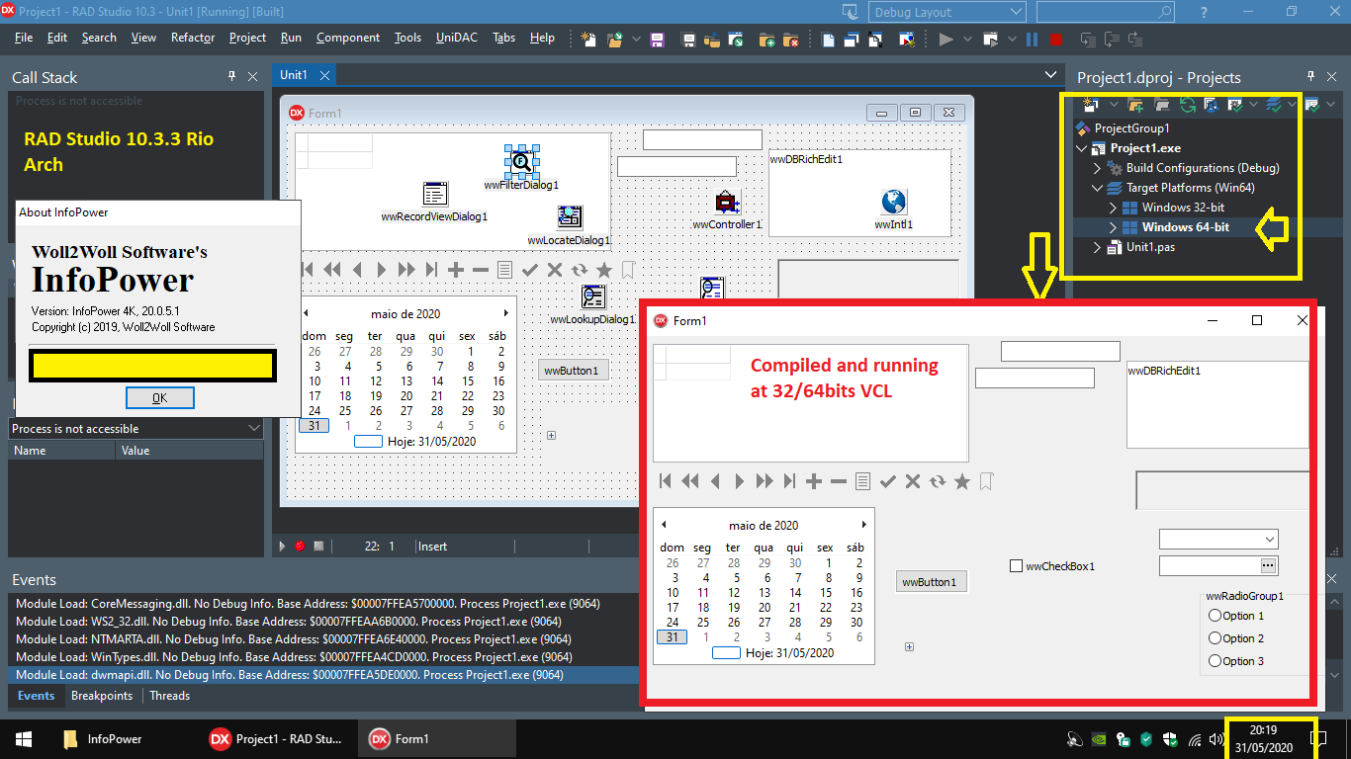Pin the Call Stack panel
Viewport: 1351px width, 759px height.
pos(232,76)
